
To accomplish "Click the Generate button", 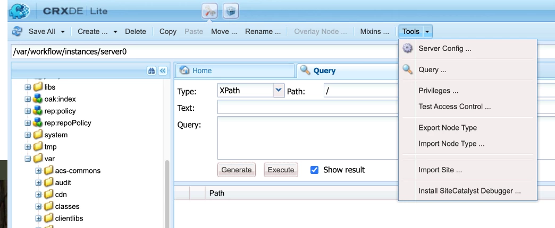I will coord(237,170).
